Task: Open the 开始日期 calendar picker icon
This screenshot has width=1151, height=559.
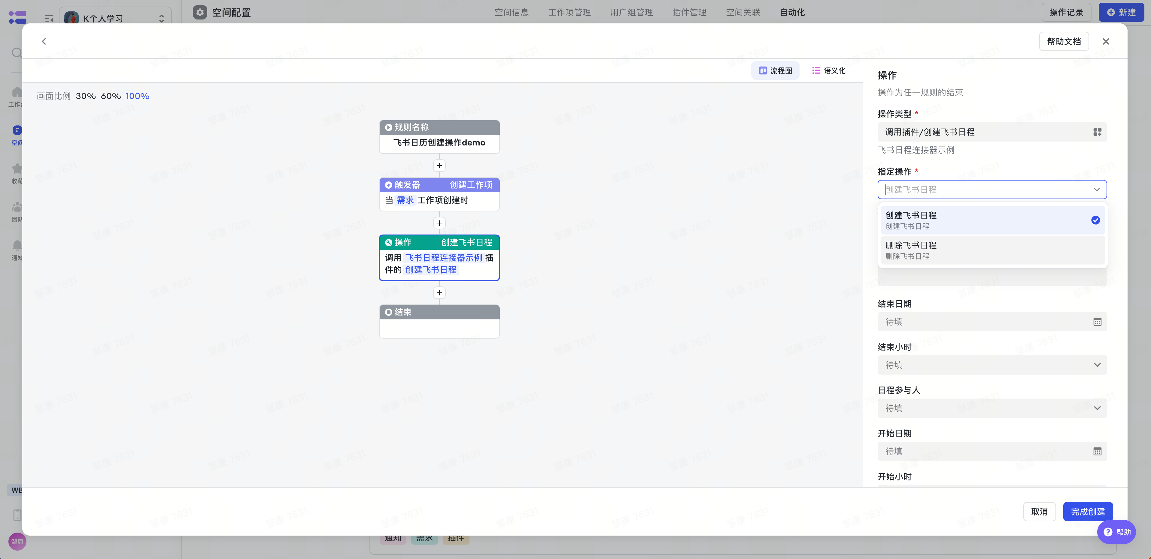Action: (x=1097, y=451)
